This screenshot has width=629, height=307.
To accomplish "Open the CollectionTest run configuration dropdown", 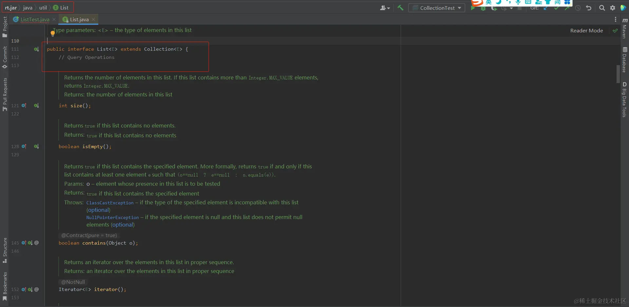I will click(437, 8).
